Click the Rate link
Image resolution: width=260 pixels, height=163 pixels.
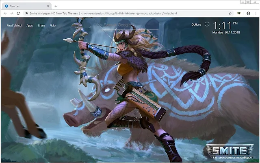coord(52,25)
